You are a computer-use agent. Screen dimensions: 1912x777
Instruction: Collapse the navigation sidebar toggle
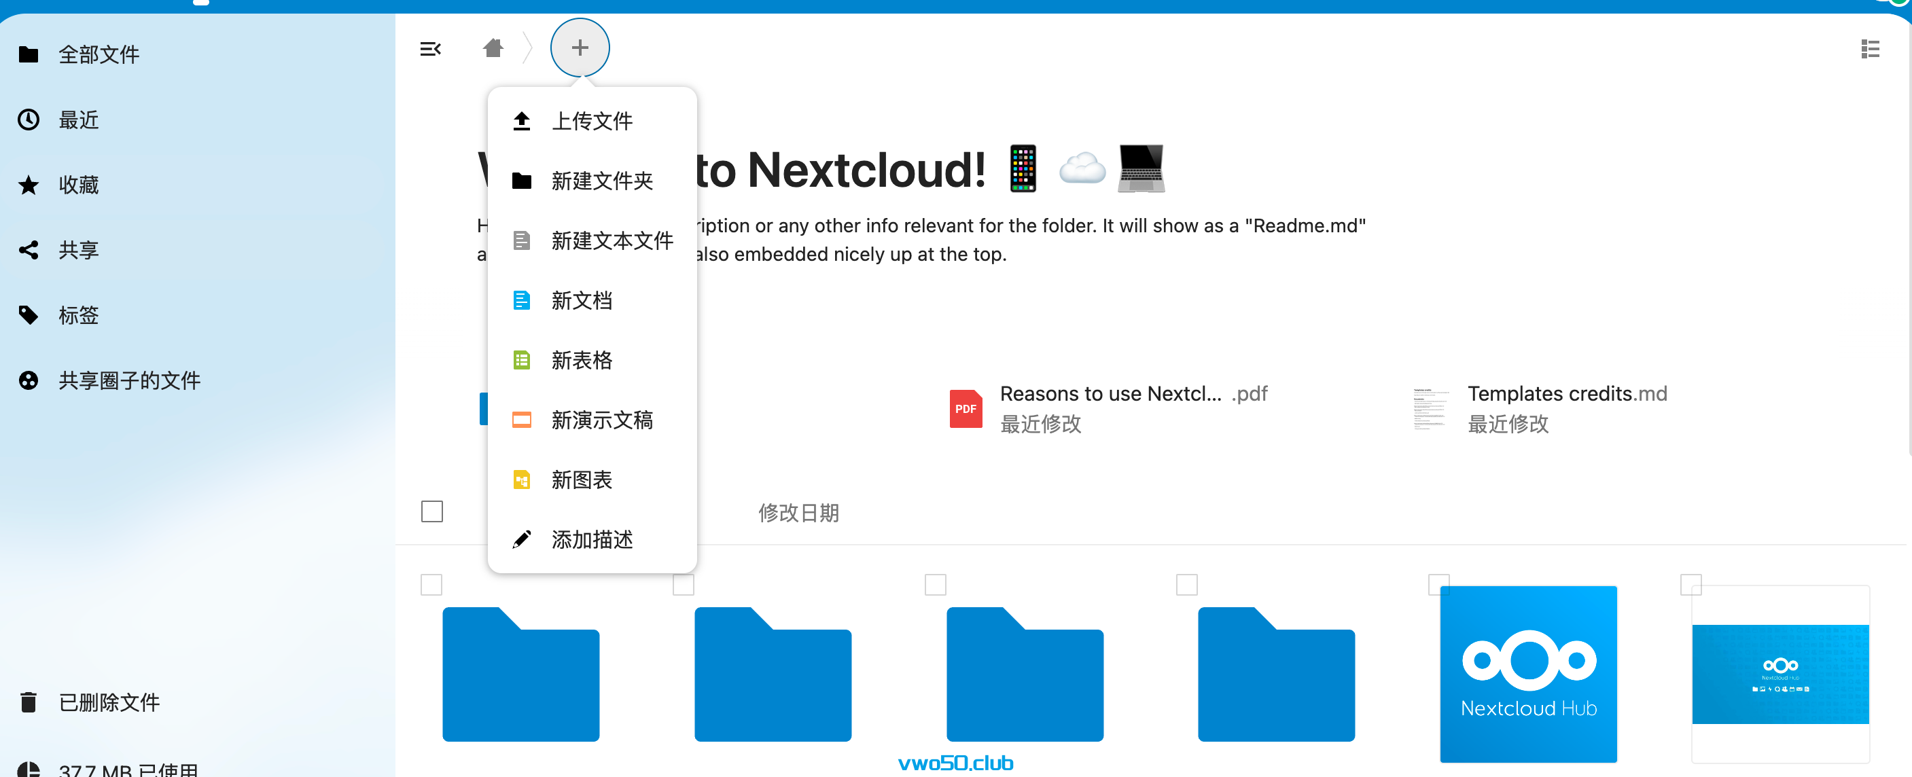point(431,48)
